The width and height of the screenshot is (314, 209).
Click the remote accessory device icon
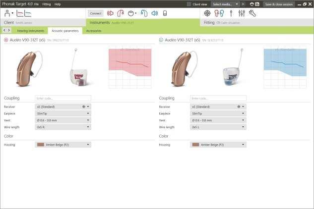pos(165,13)
